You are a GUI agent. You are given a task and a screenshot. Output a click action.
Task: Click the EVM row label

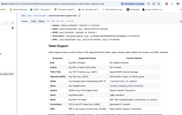52,63
